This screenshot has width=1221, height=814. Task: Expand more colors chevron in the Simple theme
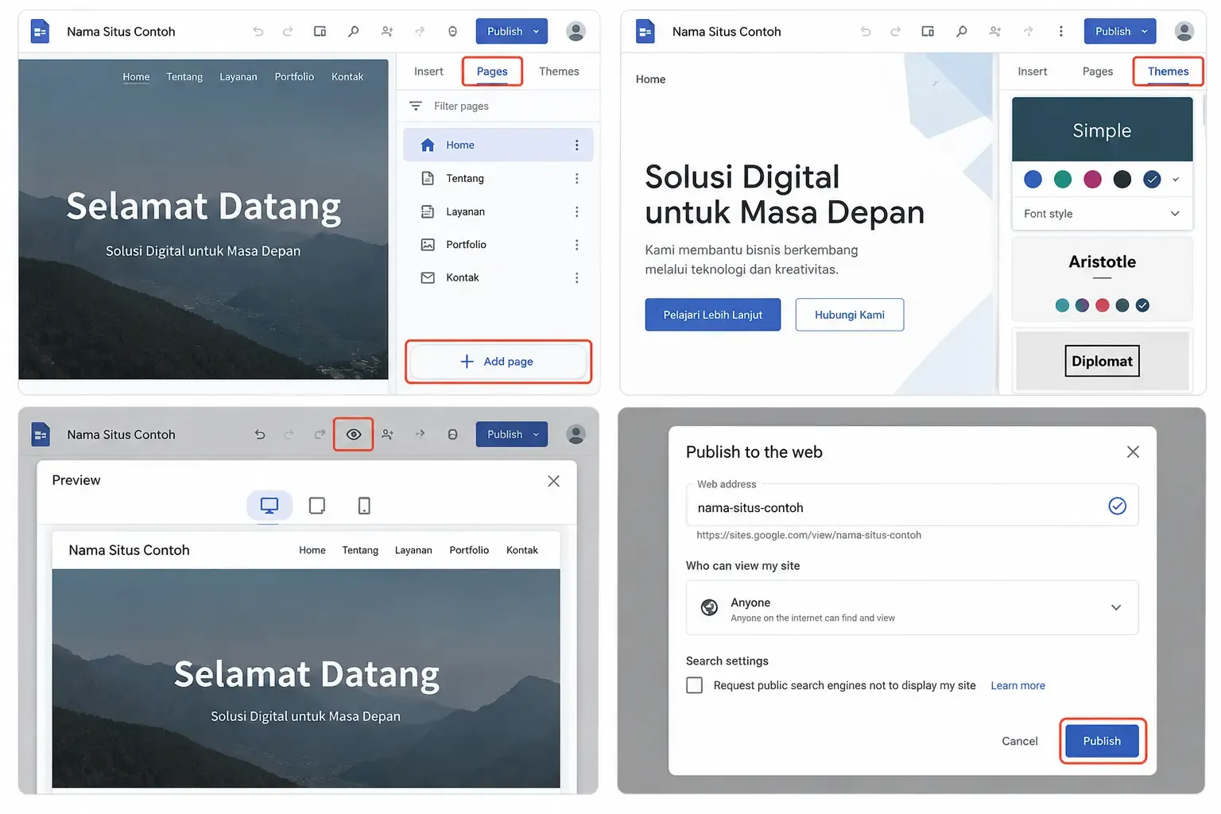click(1176, 180)
